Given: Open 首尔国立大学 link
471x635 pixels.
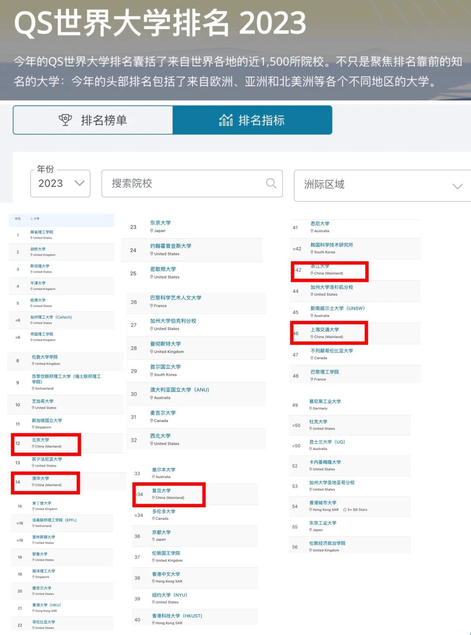Looking at the screenshot, I should (x=166, y=367).
